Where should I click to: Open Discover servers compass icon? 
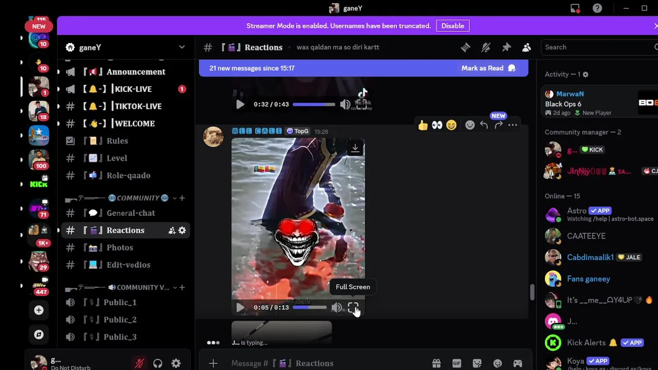[39, 335]
